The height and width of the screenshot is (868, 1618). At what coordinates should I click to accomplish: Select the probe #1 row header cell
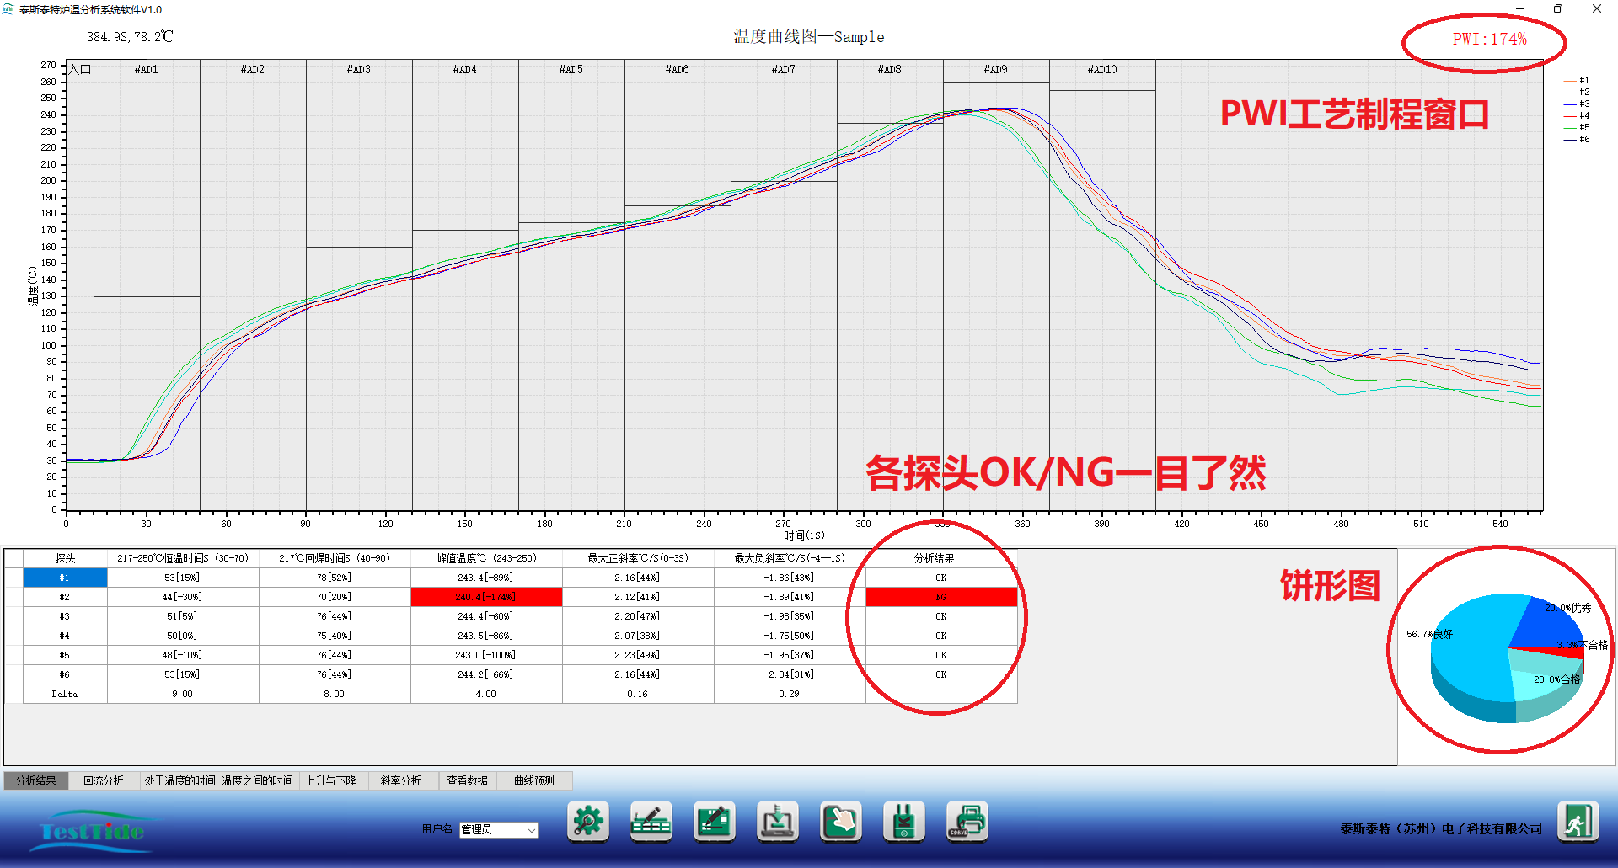65,578
